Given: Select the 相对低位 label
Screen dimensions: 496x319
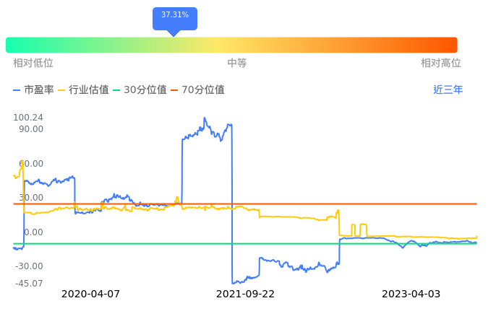Looking at the screenshot, I should pyautogui.click(x=33, y=64).
